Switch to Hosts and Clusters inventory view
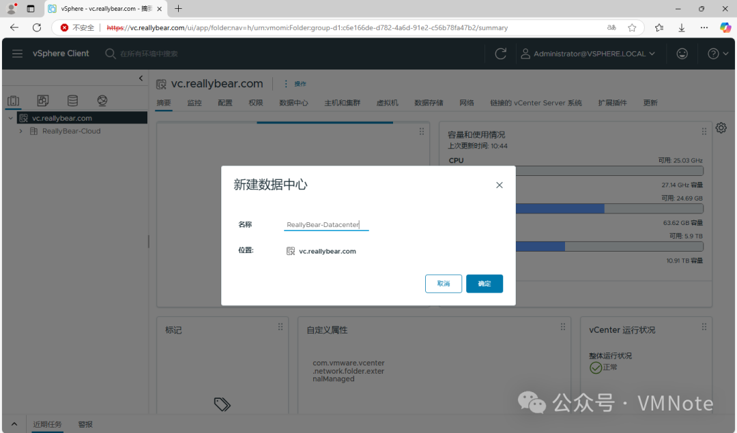This screenshot has width=737, height=433. pos(14,100)
